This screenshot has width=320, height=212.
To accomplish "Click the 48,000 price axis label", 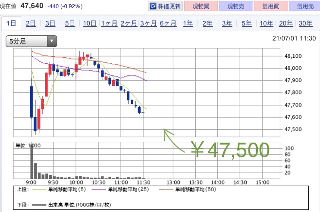I will (293, 68).
